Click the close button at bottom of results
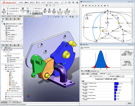Viewport: 135px width, 106px height. coord(130,103)
